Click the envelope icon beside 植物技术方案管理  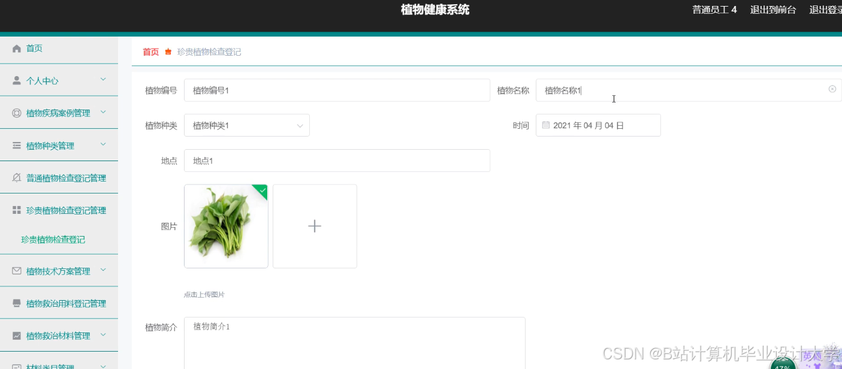(x=17, y=271)
